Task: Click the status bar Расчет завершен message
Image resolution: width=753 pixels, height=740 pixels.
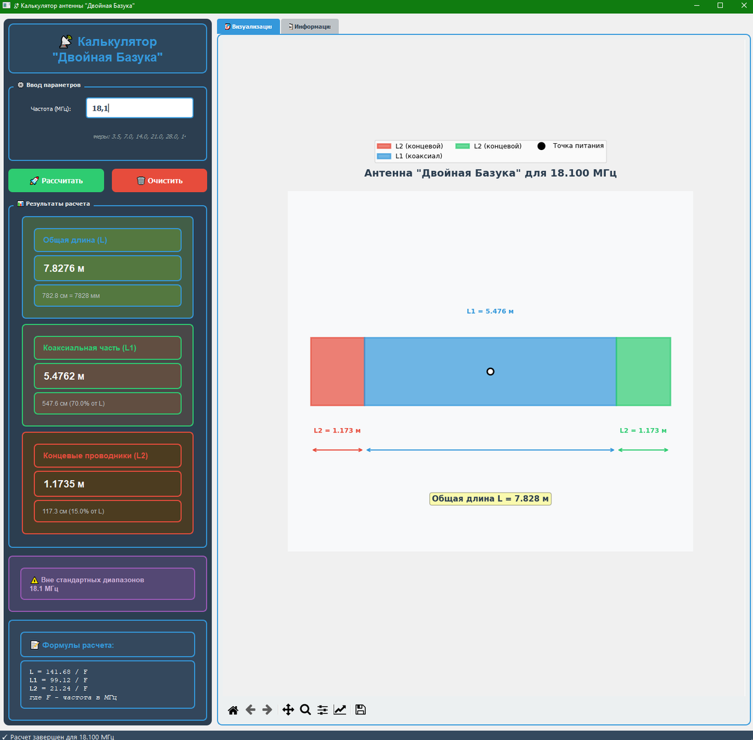Action: point(62,736)
